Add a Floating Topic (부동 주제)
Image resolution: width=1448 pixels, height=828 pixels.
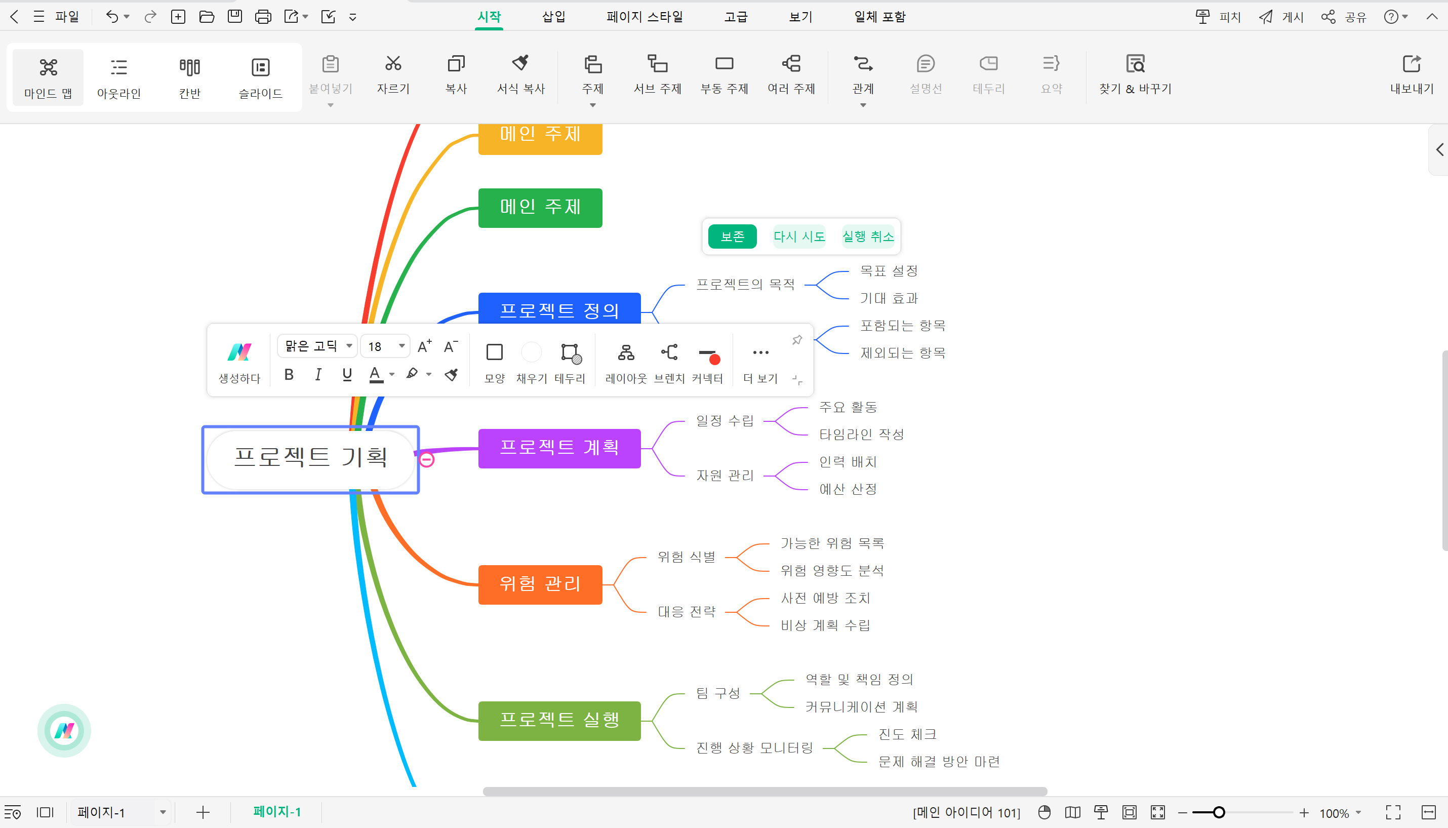click(x=723, y=74)
